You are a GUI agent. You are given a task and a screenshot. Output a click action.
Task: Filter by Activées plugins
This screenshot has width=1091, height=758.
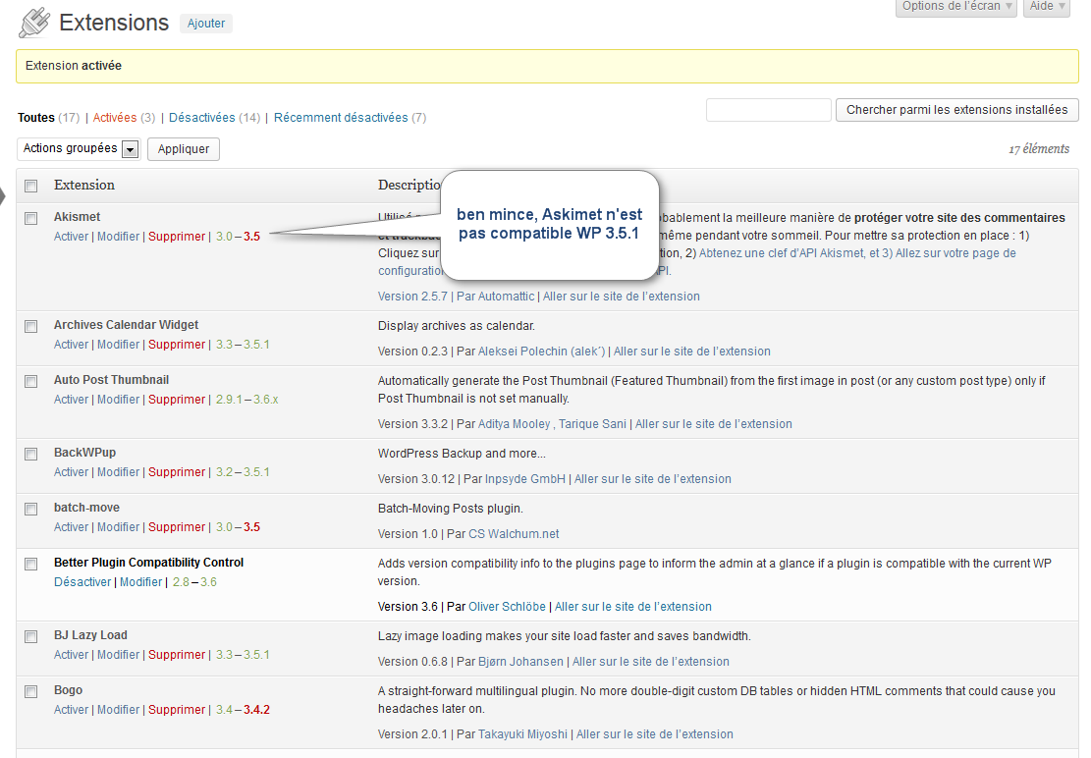[115, 118]
